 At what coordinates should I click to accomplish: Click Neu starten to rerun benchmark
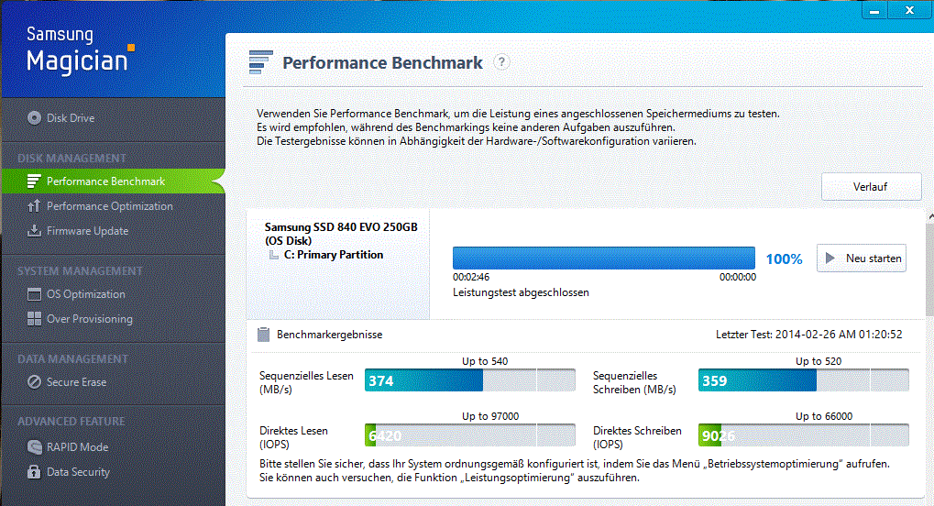click(x=862, y=258)
